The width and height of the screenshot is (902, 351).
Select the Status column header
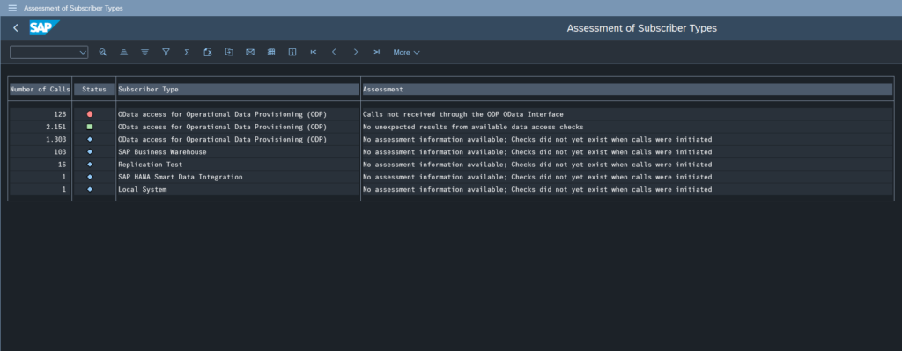(x=94, y=89)
